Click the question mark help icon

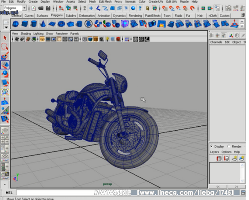pos(140,8)
